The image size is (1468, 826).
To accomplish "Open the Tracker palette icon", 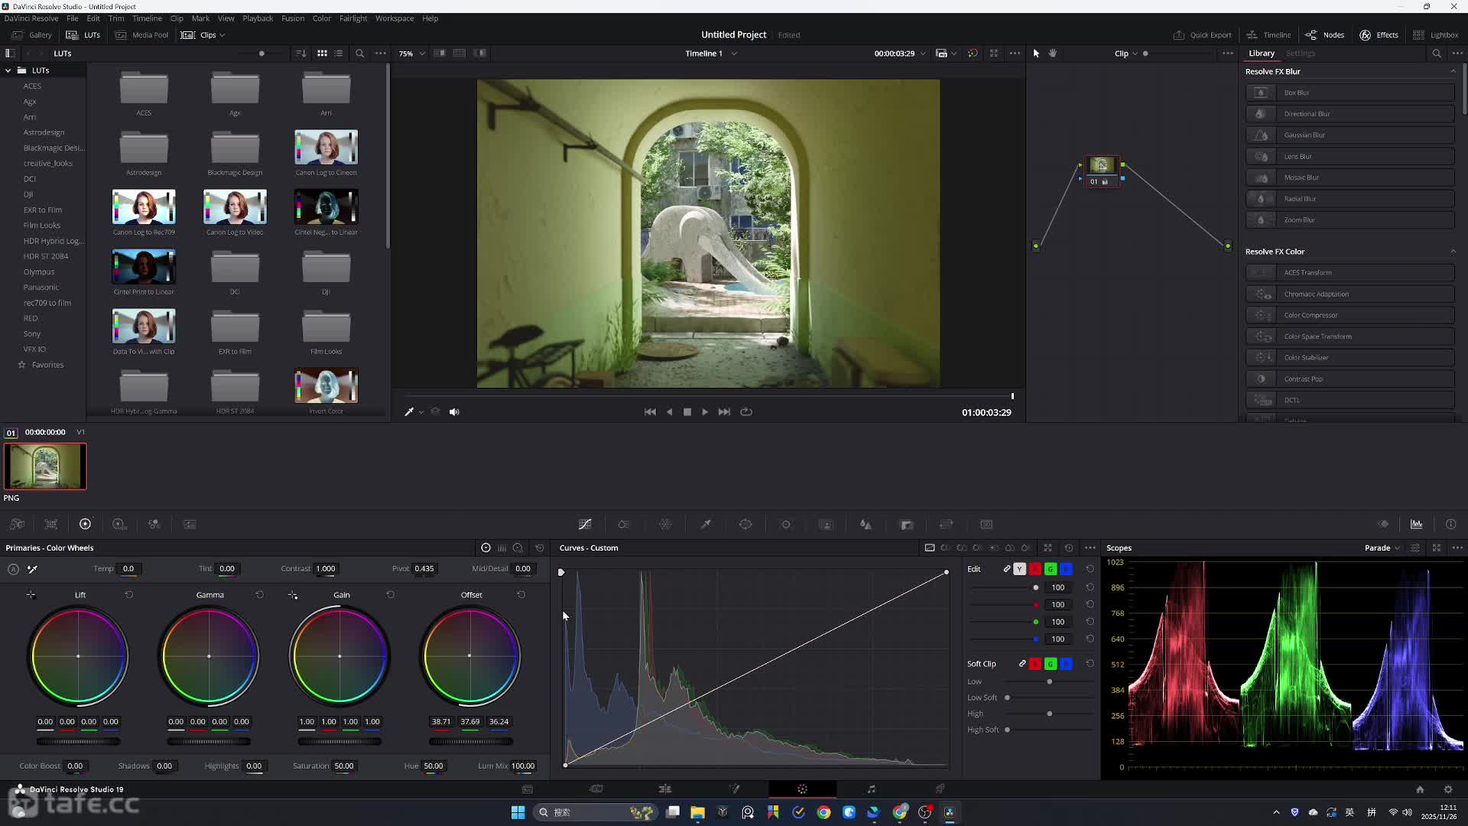I will coord(786,525).
